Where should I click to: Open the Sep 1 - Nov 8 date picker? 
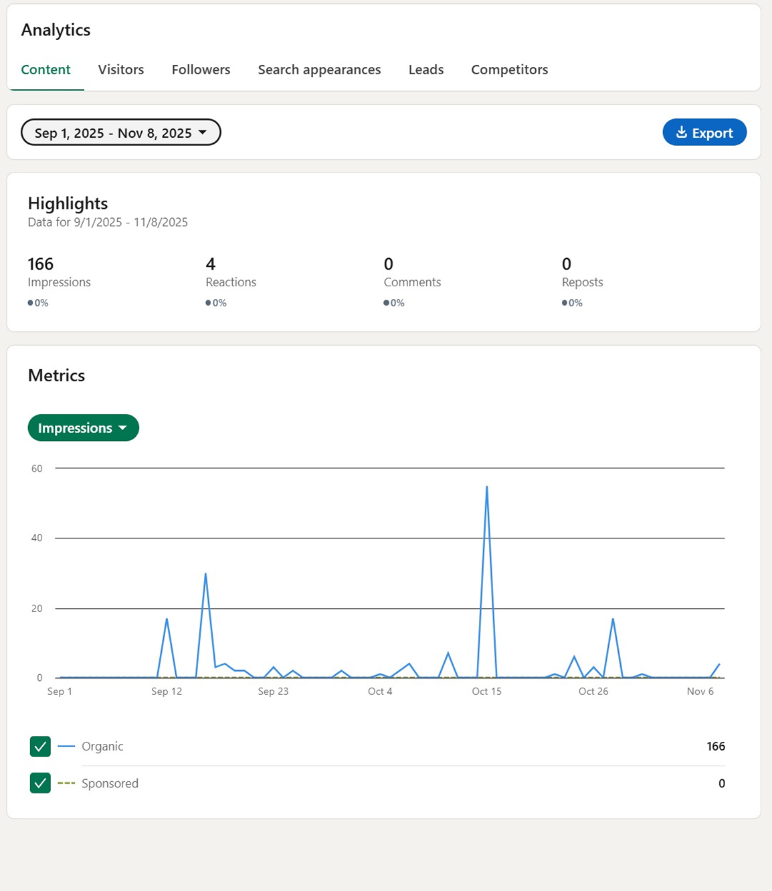click(120, 132)
